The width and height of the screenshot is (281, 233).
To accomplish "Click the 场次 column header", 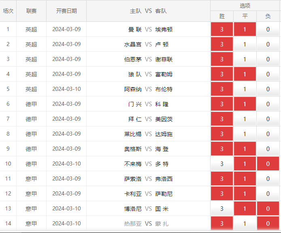I will click(x=8, y=11).
